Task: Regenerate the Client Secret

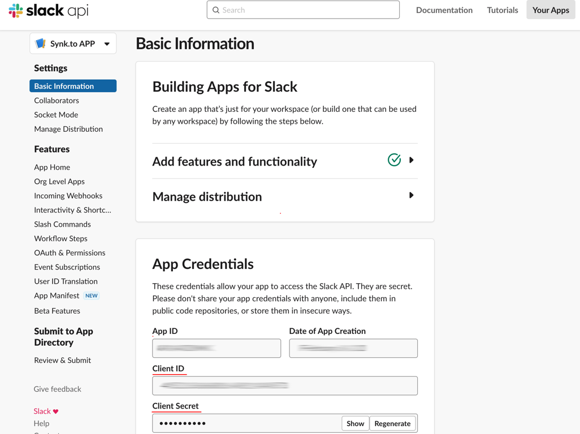Action: point(392,423)
